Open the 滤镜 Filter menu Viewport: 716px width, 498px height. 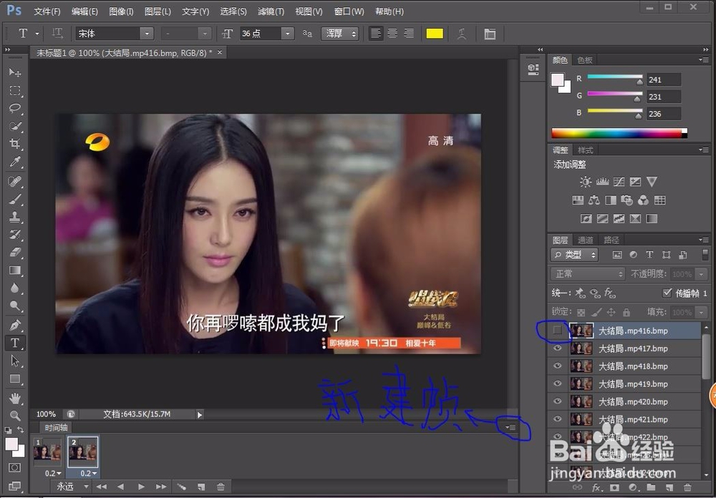coord(271,11)
